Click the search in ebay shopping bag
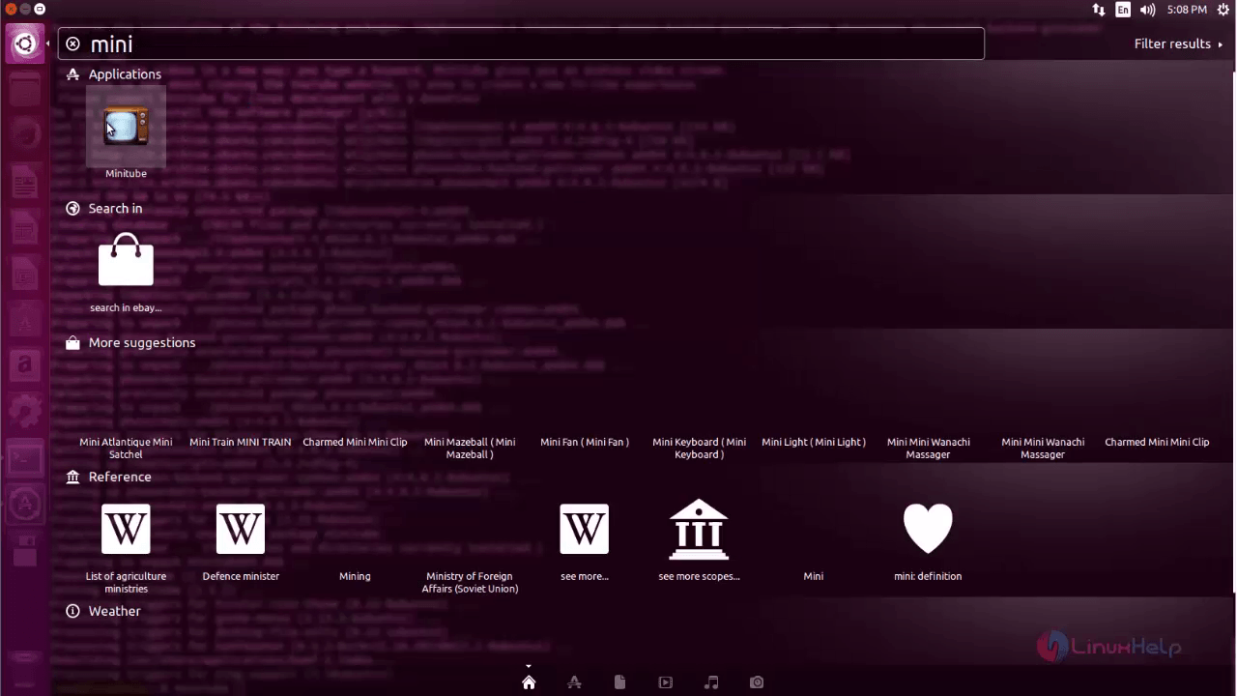The image size is (1237, 696). pos(126,259)
